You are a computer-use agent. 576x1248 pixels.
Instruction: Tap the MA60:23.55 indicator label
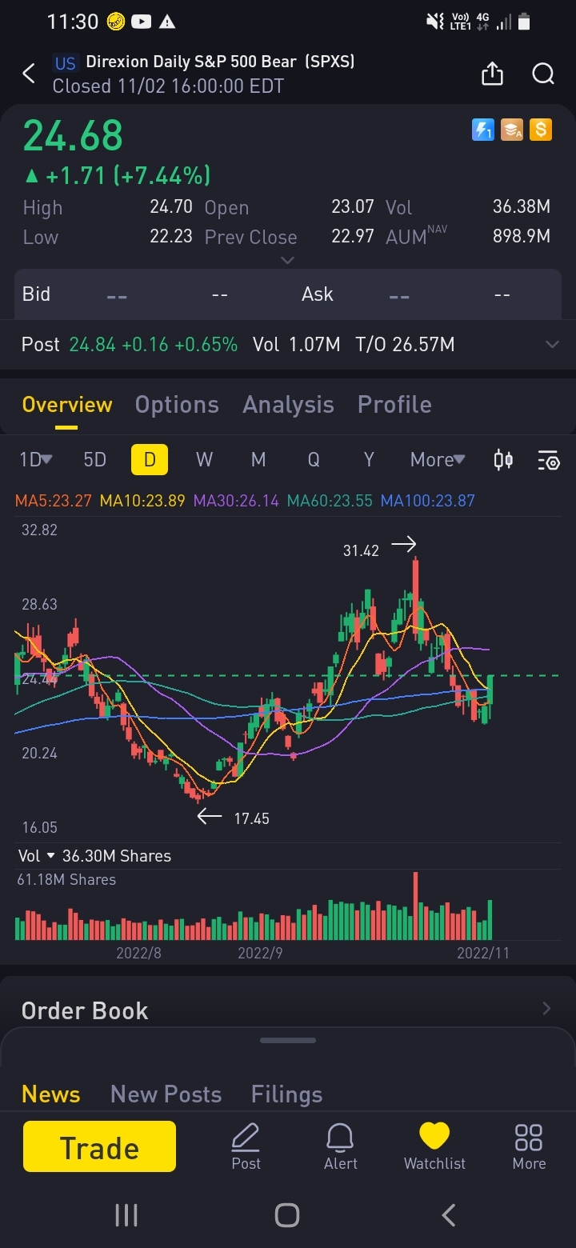330,501
